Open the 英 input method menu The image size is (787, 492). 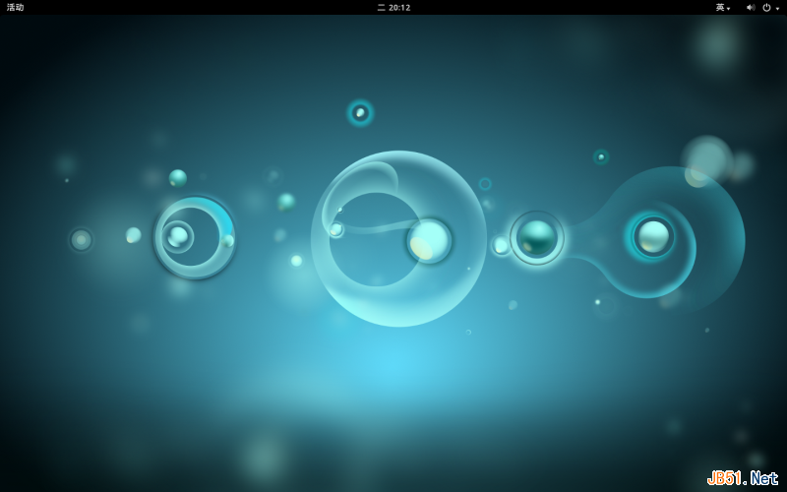point(723,7)
